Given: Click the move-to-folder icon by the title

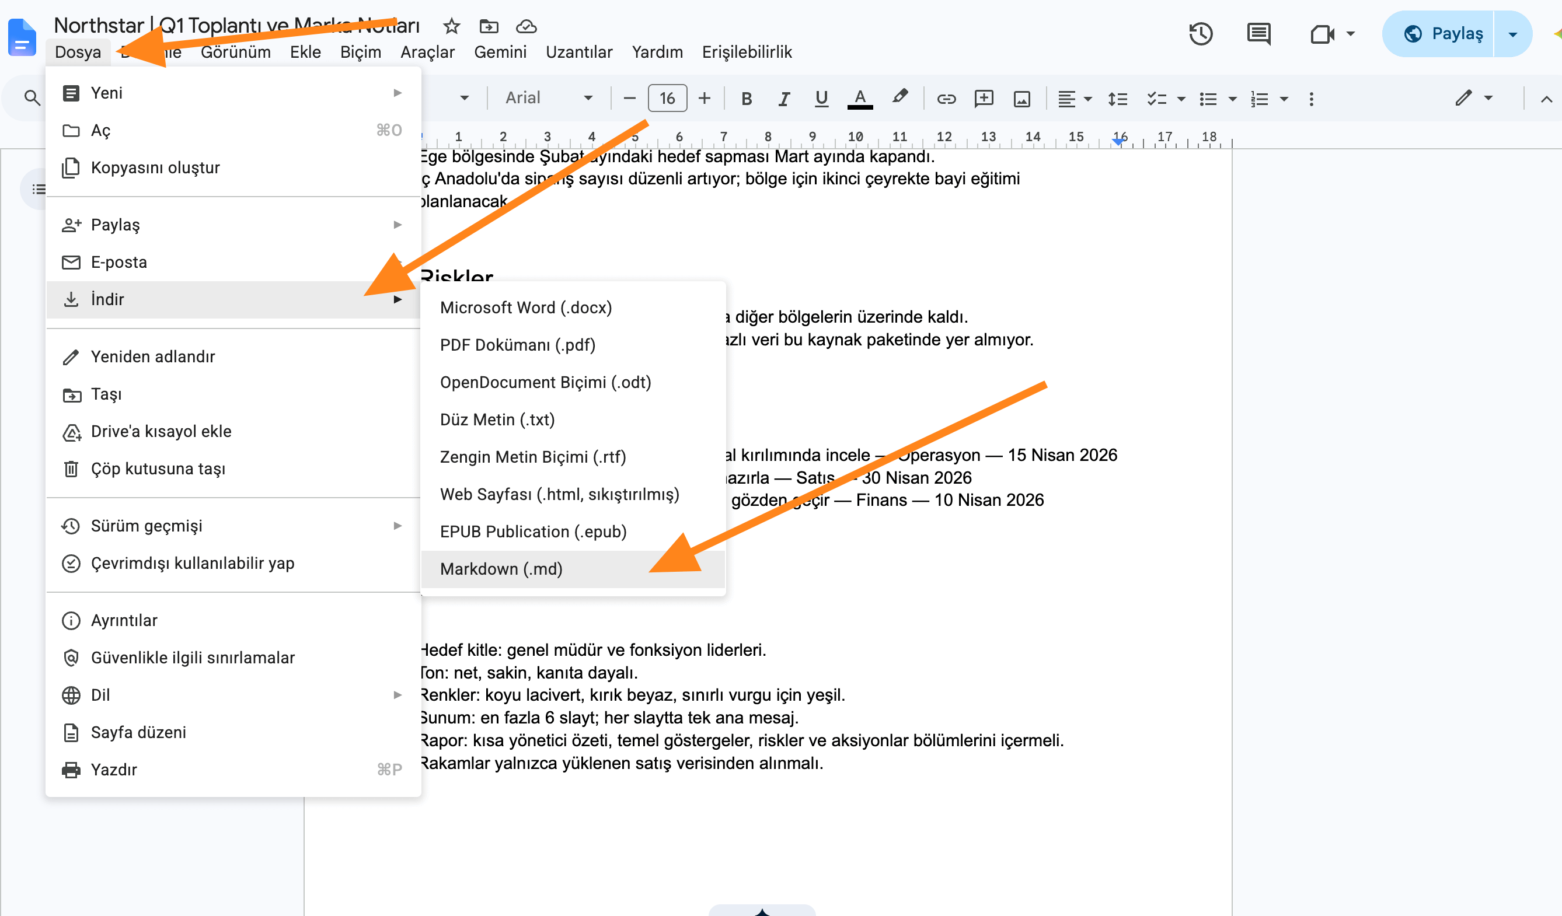Looking at the screenshot, I should 489,26.
